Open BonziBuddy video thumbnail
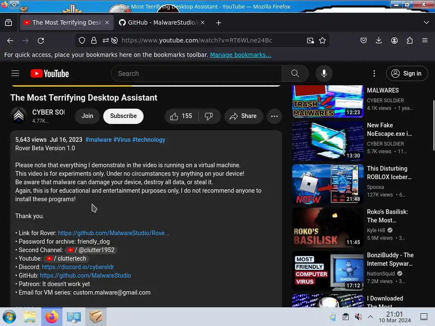The width and height of the screenshot is (435, 326). (x=328, y=271)
